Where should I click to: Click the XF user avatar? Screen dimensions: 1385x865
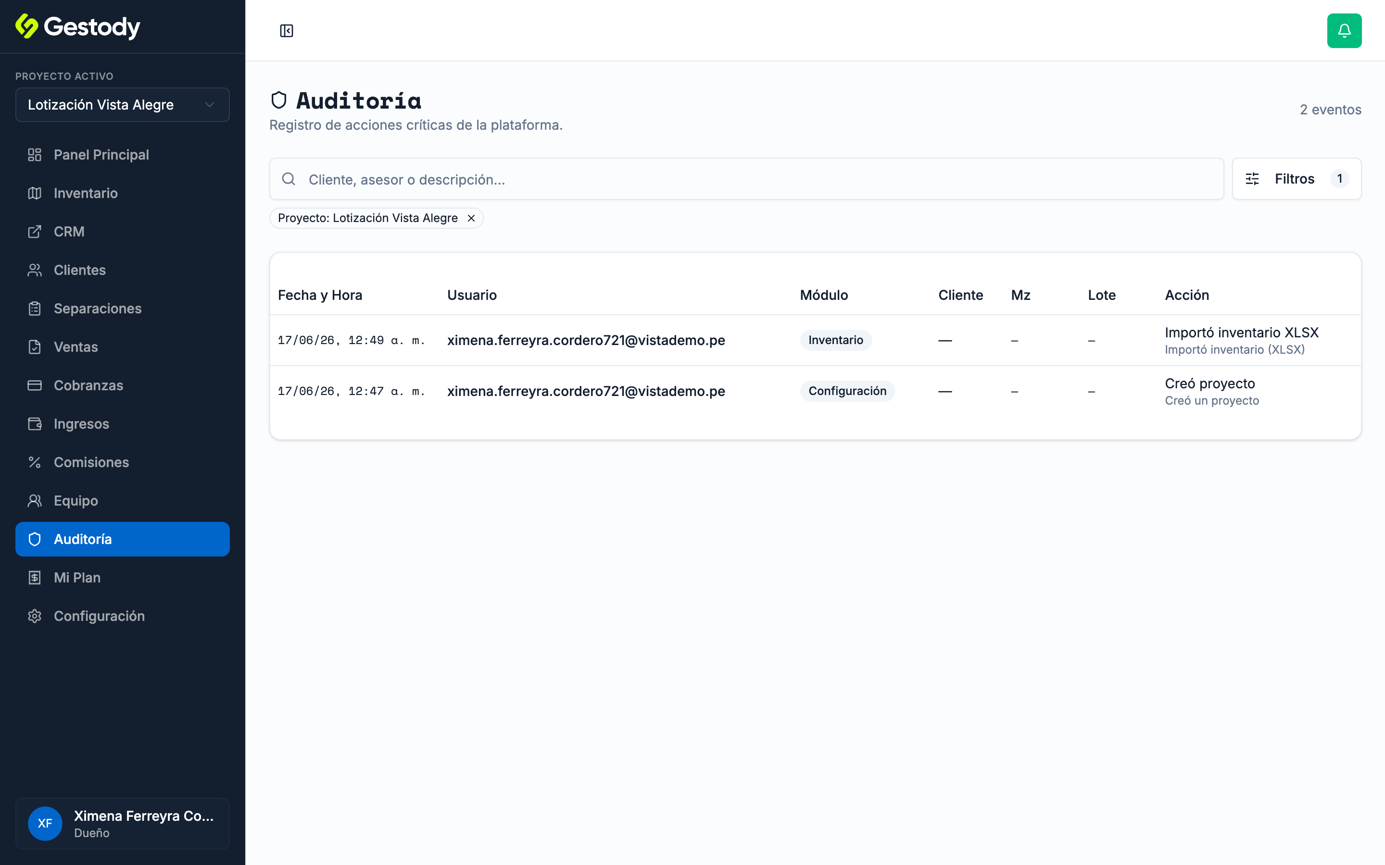(45, 823)
